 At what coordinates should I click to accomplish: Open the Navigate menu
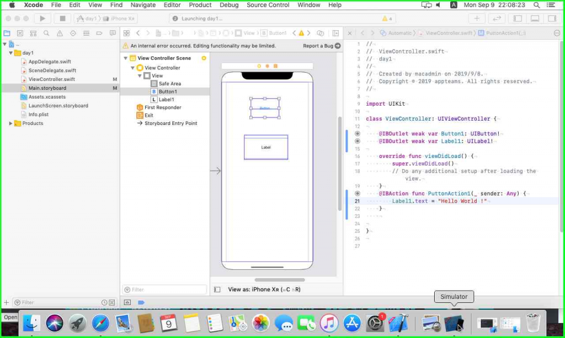click(x=143, y=5)
